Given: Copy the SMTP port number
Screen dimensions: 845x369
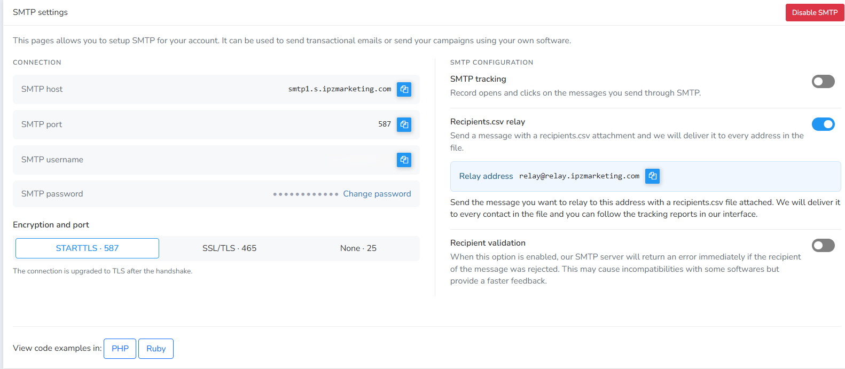Looking at the screenshot, I should click(404, 124).
